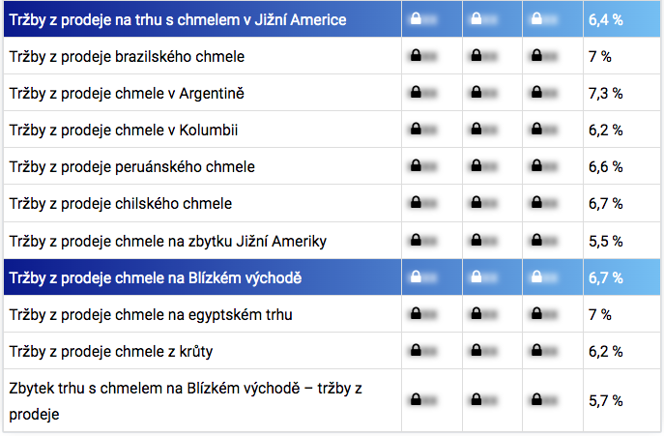664x436 pixels.
Task: Select the header row 'Tržby z prodeje chmele na Blízkém východě'
Action: (x=156, y=278)
